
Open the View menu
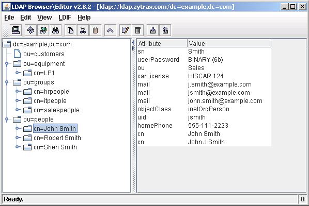coord(44,18)
